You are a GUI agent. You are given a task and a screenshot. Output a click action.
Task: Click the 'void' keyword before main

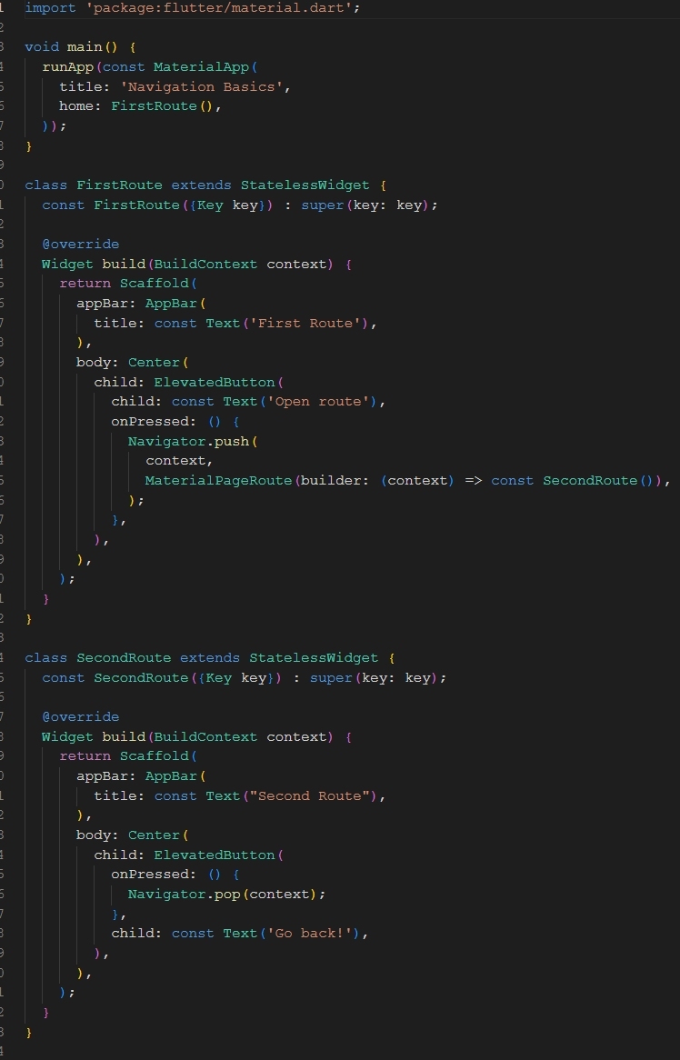point(42,46)
